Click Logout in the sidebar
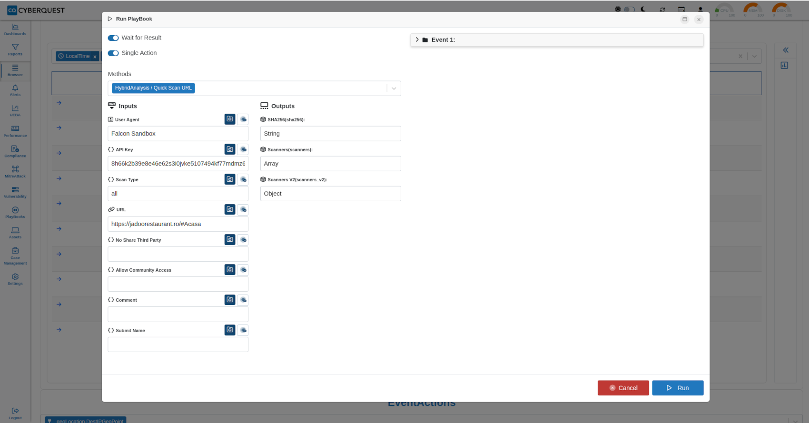This screenshot has width=809, height=423. tap(15, 413)
